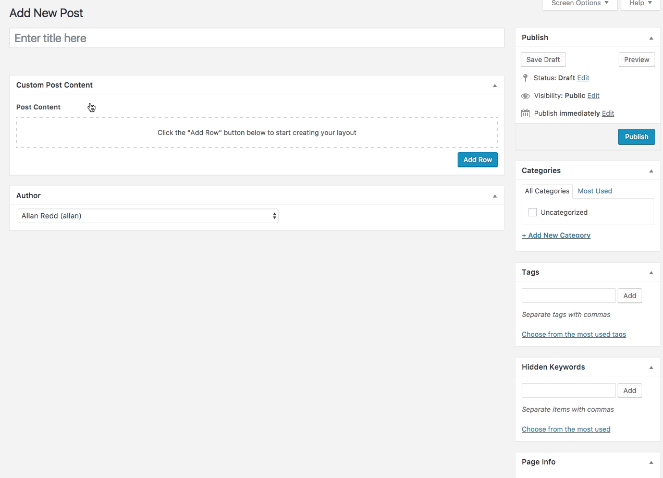The height and width of the screenshot is (478, 663).
Task: Edit the post Status link
Action: tap(583, 78)
